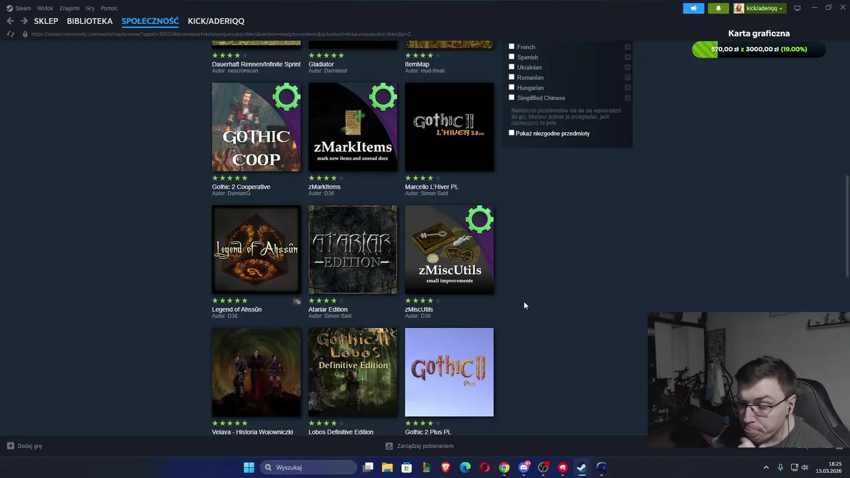Image resolution: width=850 pixels, height=478 pixels.
Task: Open the Steam menu
Action: tap(23, 8)
